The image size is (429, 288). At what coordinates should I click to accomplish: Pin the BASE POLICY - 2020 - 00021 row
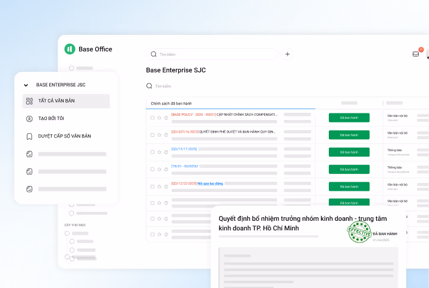tap(166, 118)
